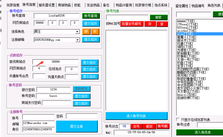Select aiochs[下线] in the role list
This screenshot has height=137, width=223.
point(186,31)
